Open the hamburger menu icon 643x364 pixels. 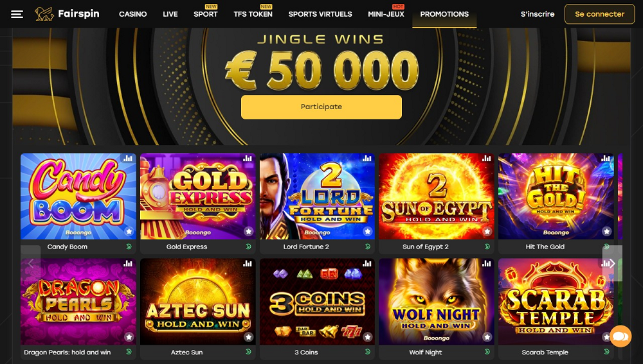pyautogui.click(x=17, y=14)
